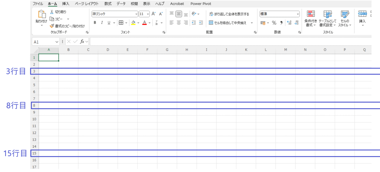Apply percent style with the % icon
Screen dimensions: 380x172
[x=274, y=23]
